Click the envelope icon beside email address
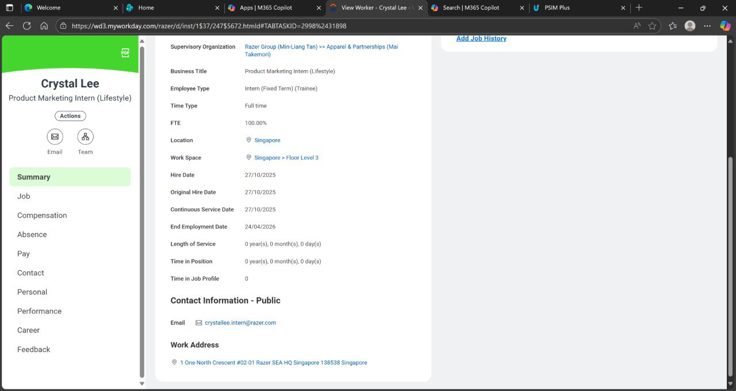This screenshot has height=391, width=736. [x=199, y=323]
